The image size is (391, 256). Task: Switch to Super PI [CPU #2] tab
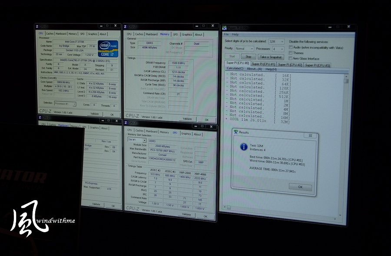tap(290, 65)
